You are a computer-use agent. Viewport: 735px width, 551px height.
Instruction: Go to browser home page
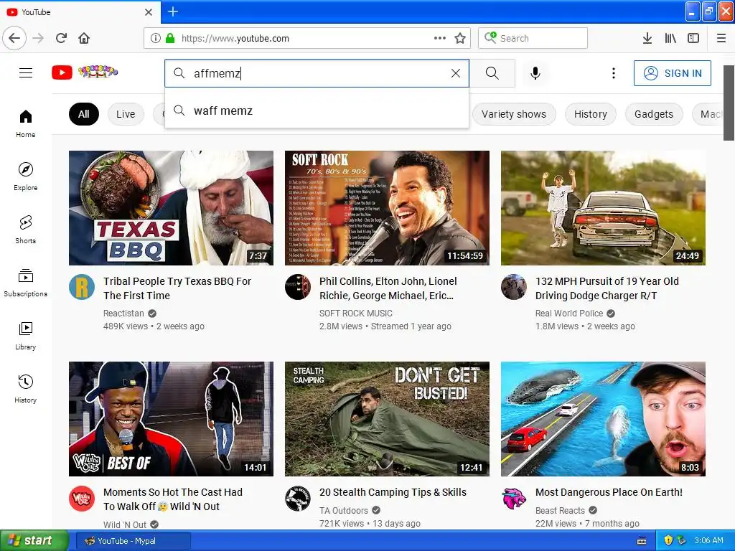84,38
